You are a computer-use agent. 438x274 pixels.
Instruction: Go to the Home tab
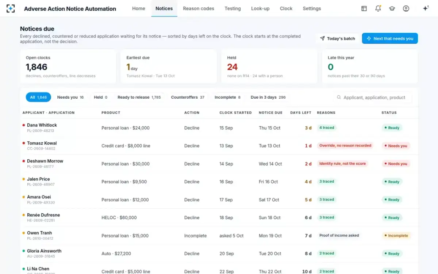pos(139,8)
